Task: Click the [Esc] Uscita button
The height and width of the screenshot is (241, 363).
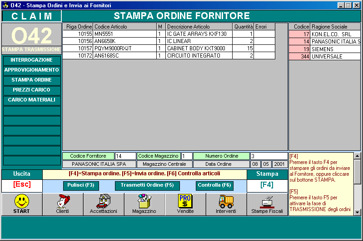Action: click(x=22, y=186)
